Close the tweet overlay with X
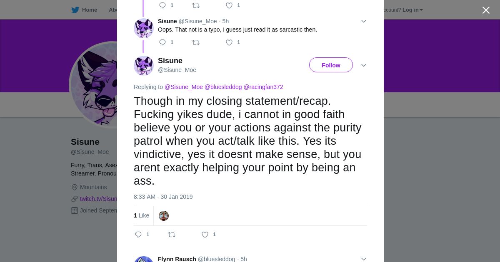500x262 pixels. (486, 10)
